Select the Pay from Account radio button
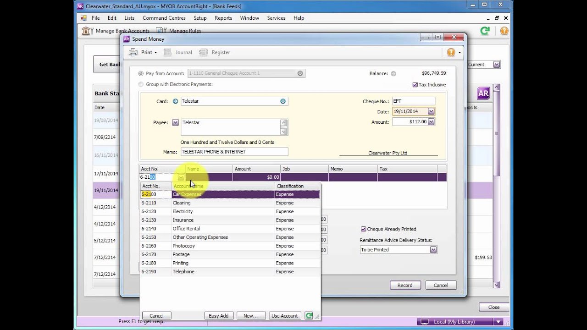The width and height of the screenshot is (587, 330). (141, 73)
